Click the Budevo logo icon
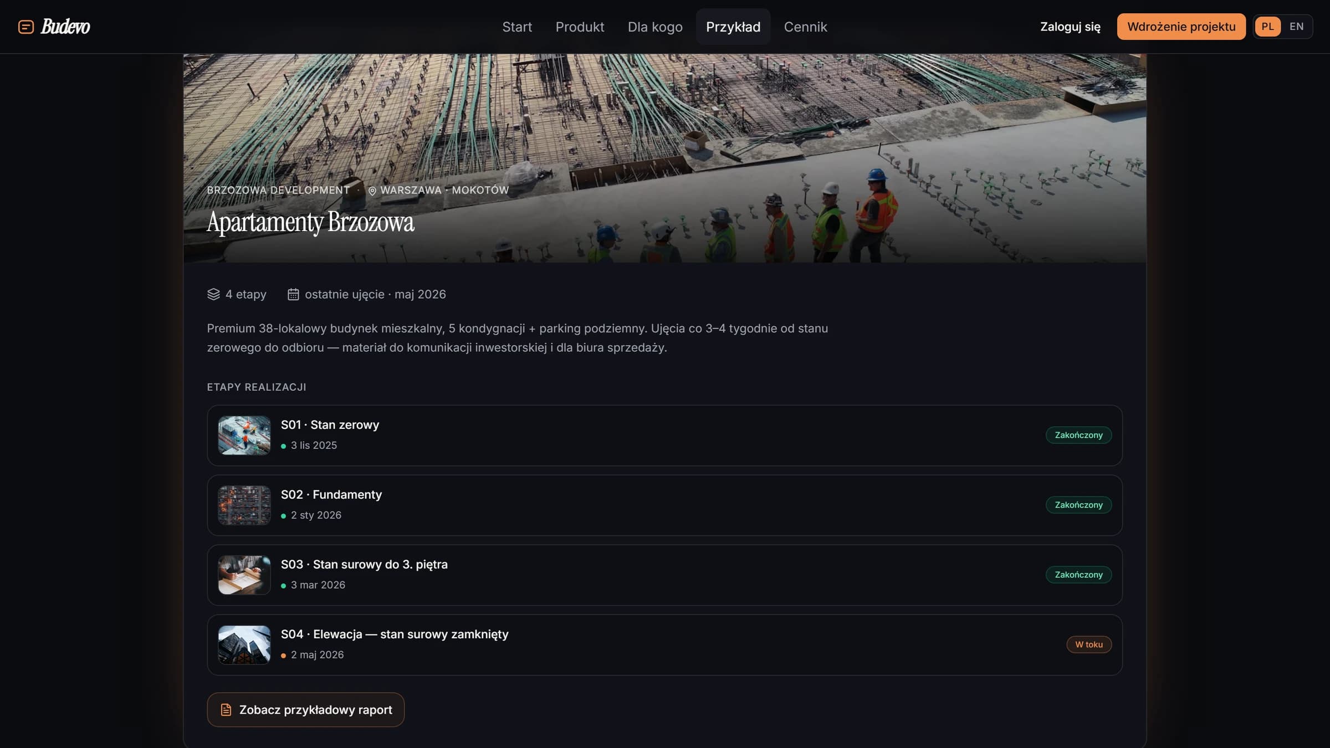The height and width of the screenshot is (748, 1330). pos(26,27)
